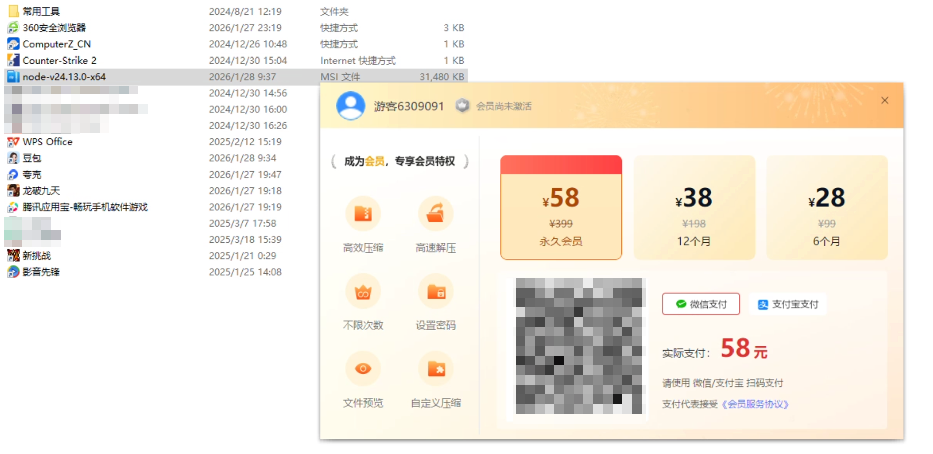Screen dimensions: 933x454
Task: Select the ¥38 12个月 plan
Action: coord(694,208)
